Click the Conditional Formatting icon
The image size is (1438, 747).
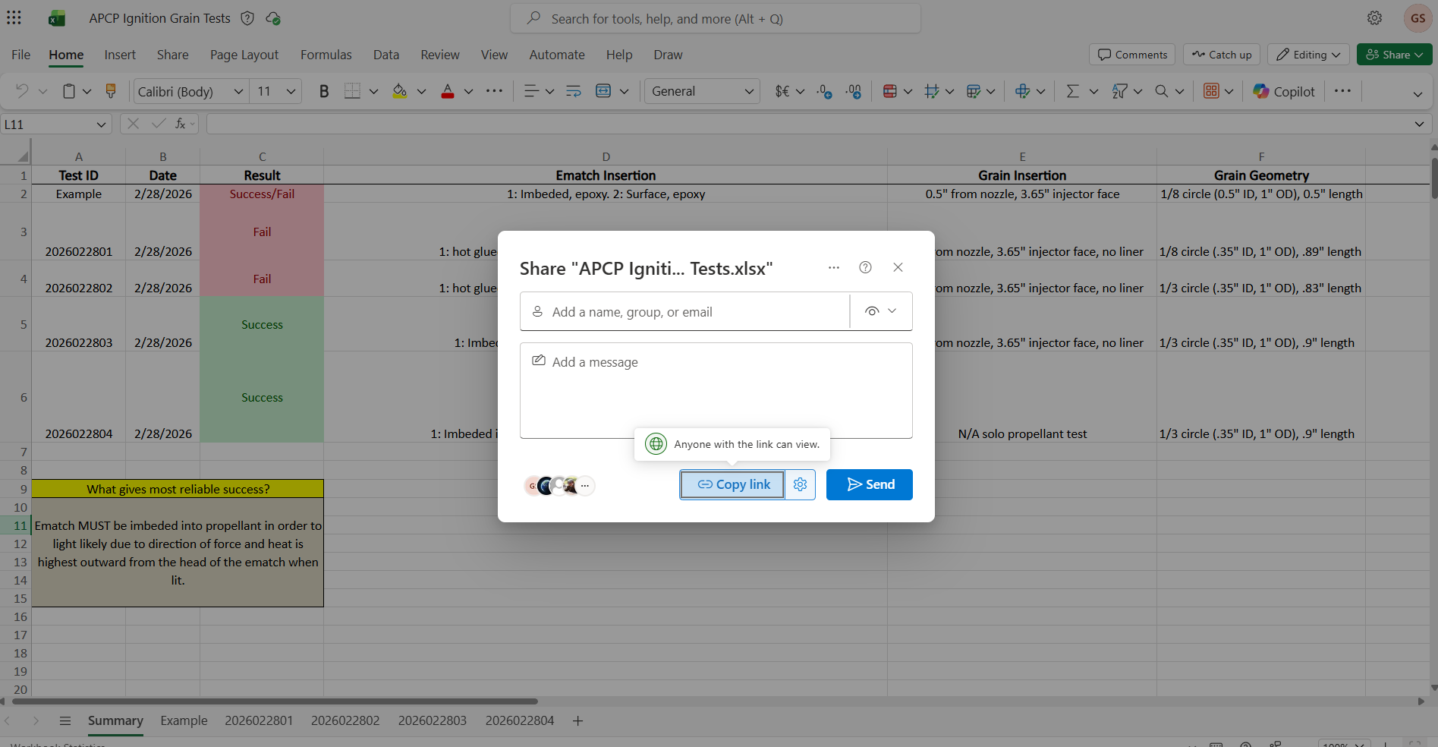coord(890,91)
